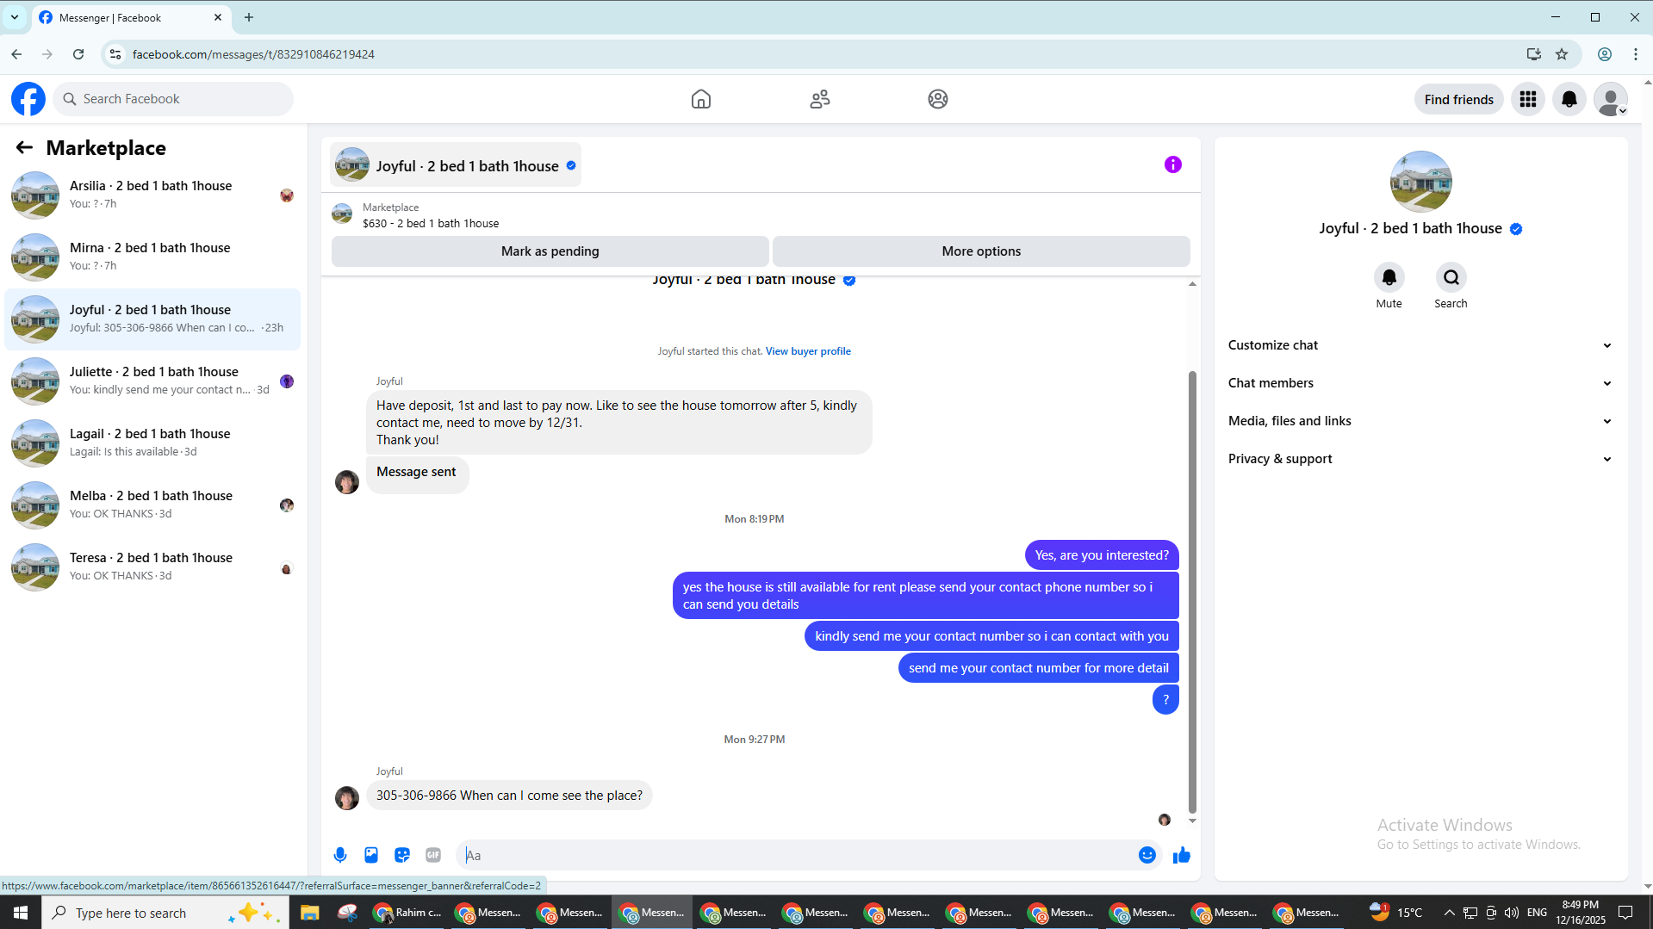This screenshot has width=1653, height=929.
Task: Expand the Chat members section
Action: [x=1420, y=383]
